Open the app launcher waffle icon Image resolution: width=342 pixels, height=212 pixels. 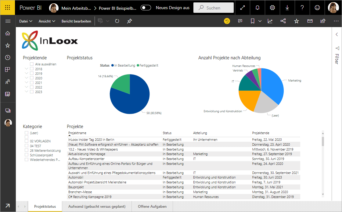7,8
